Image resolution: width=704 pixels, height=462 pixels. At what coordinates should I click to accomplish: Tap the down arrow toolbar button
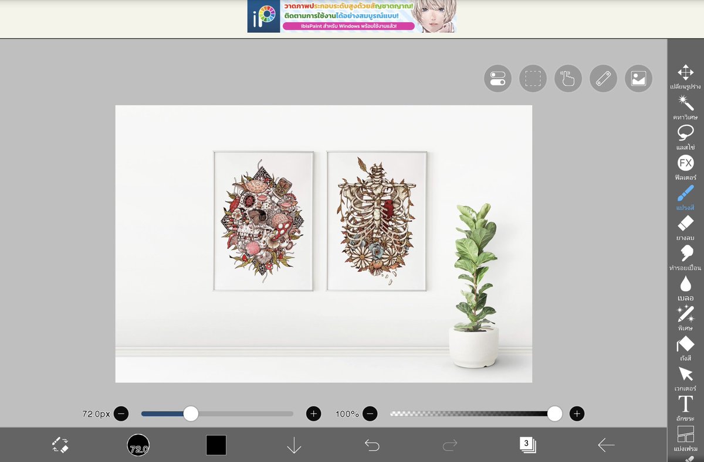tap(294, 445)
